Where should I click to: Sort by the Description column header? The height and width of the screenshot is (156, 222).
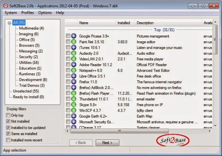pos(168,23)
